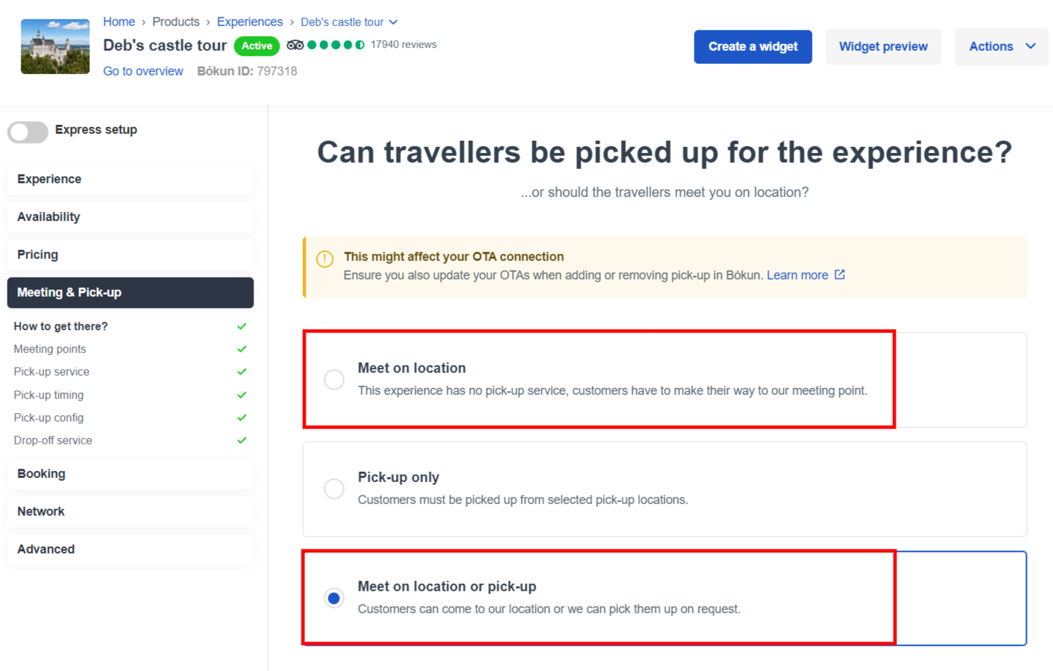Screen dimensions: 1053x671
Task: Click checkmark next to Meeting points
Action: (x=242, y=349)
